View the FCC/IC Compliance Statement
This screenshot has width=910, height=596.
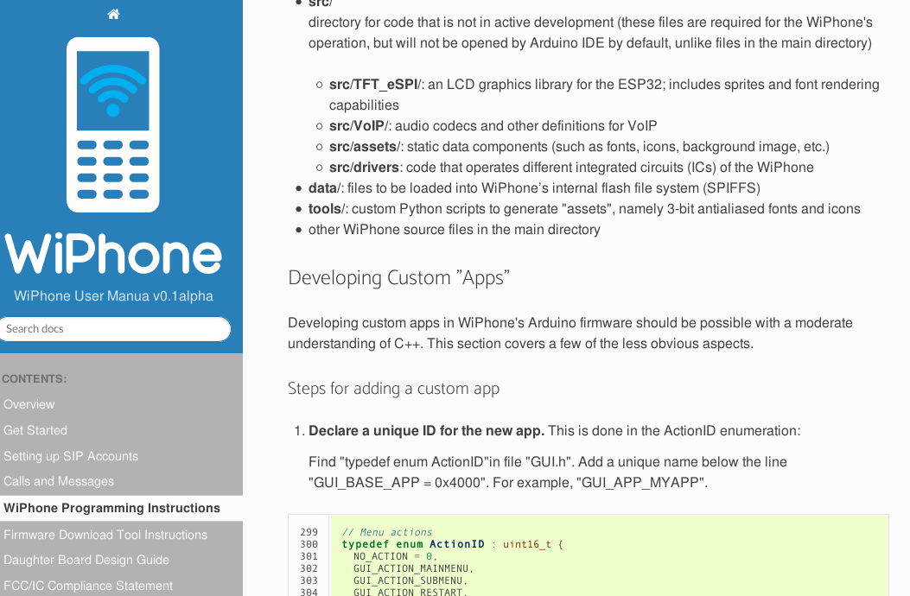88,586
